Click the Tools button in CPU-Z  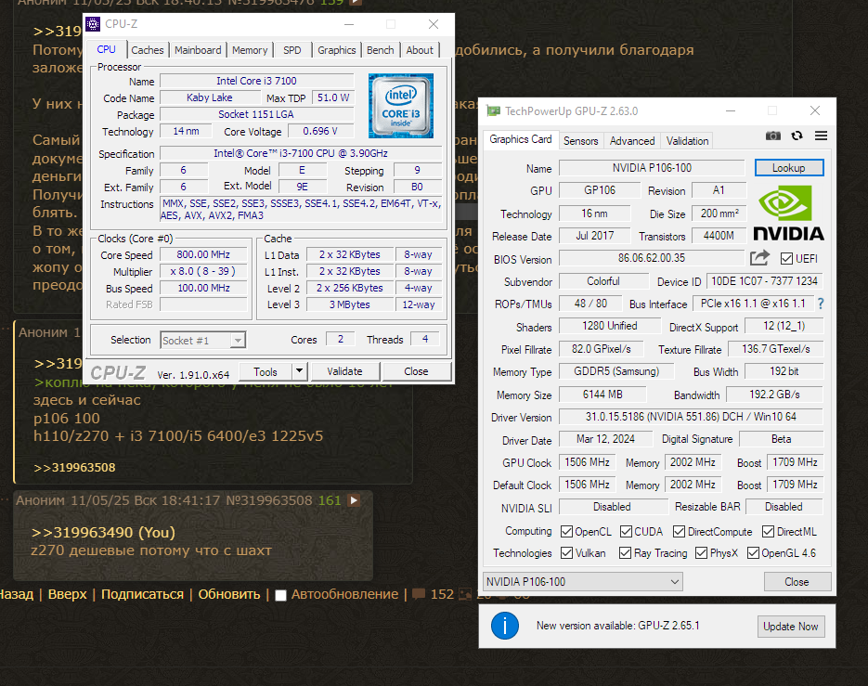[x=266, y=372]
